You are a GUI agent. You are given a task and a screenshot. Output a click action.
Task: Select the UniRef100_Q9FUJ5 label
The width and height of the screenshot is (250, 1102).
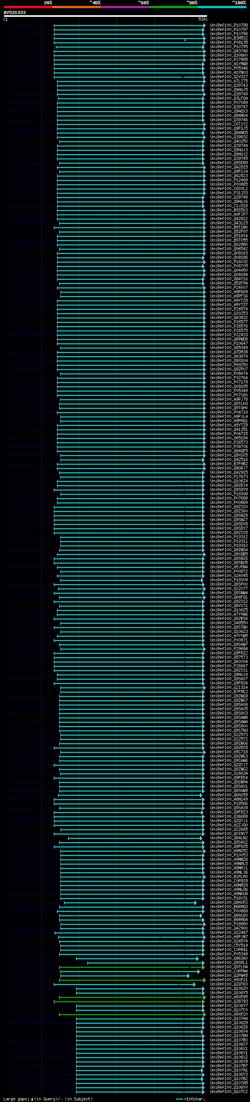229,128
